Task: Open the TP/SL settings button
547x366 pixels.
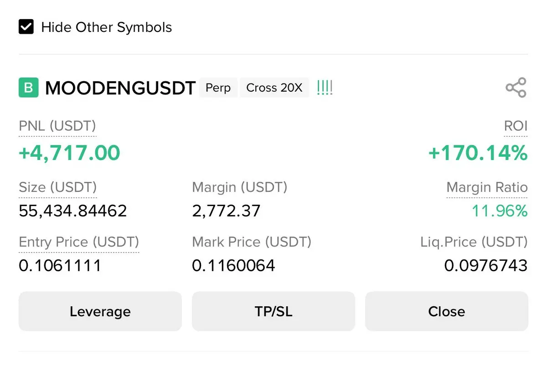Action: (273, 311)
